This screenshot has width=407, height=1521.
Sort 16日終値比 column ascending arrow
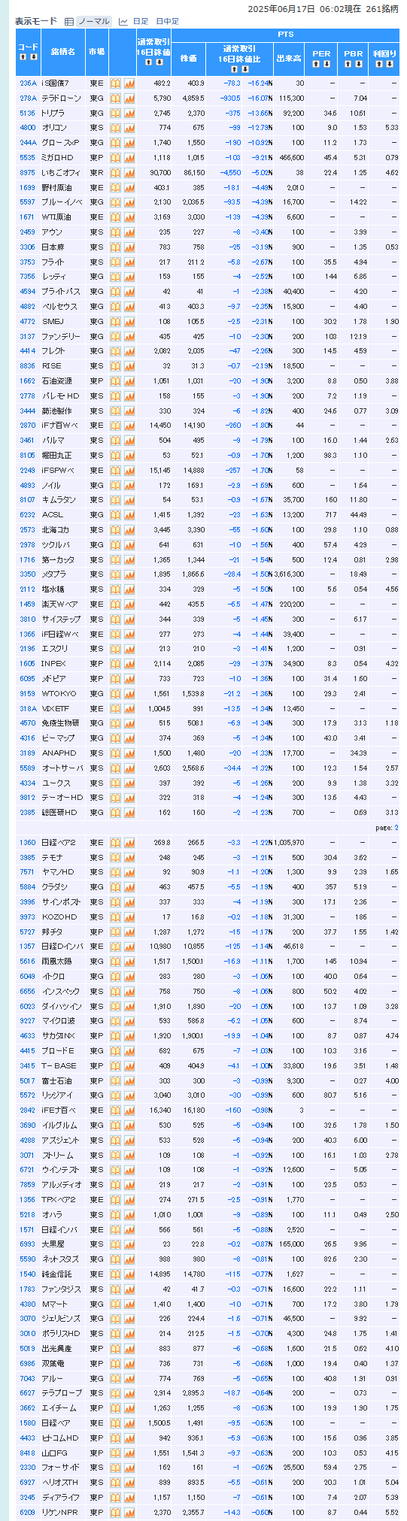235,68
